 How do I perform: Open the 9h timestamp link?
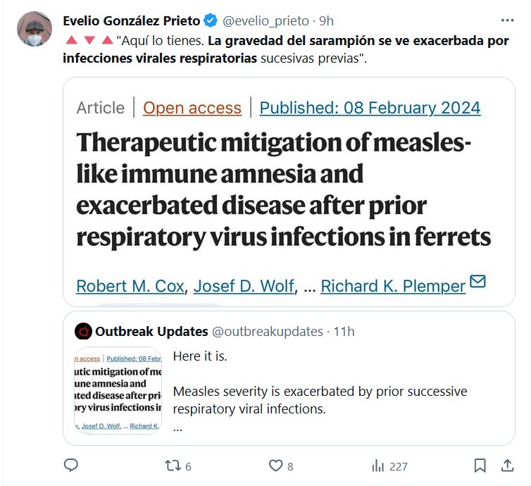[325, 20]
